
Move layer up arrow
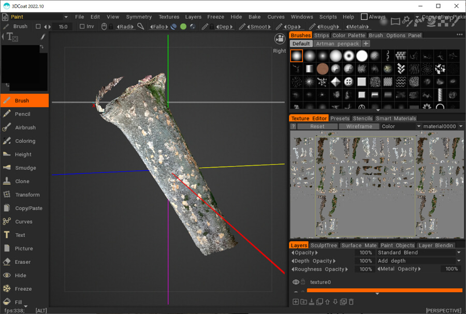[x=328, y=302]
